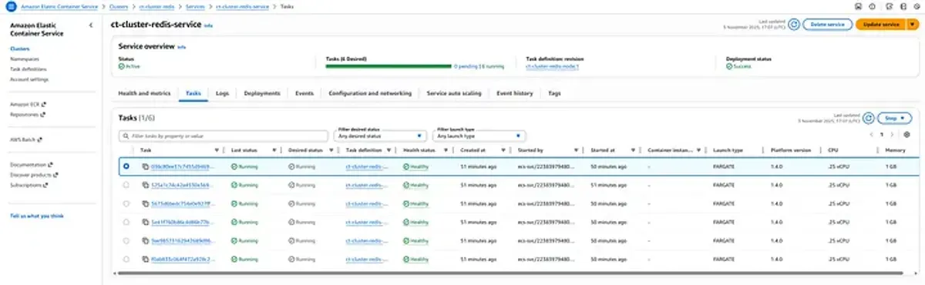Select the task radio button for 5e41

(126, 222)
